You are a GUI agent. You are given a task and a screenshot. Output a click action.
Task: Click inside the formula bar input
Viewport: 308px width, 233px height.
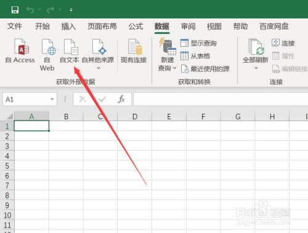[x=221, y=100]
